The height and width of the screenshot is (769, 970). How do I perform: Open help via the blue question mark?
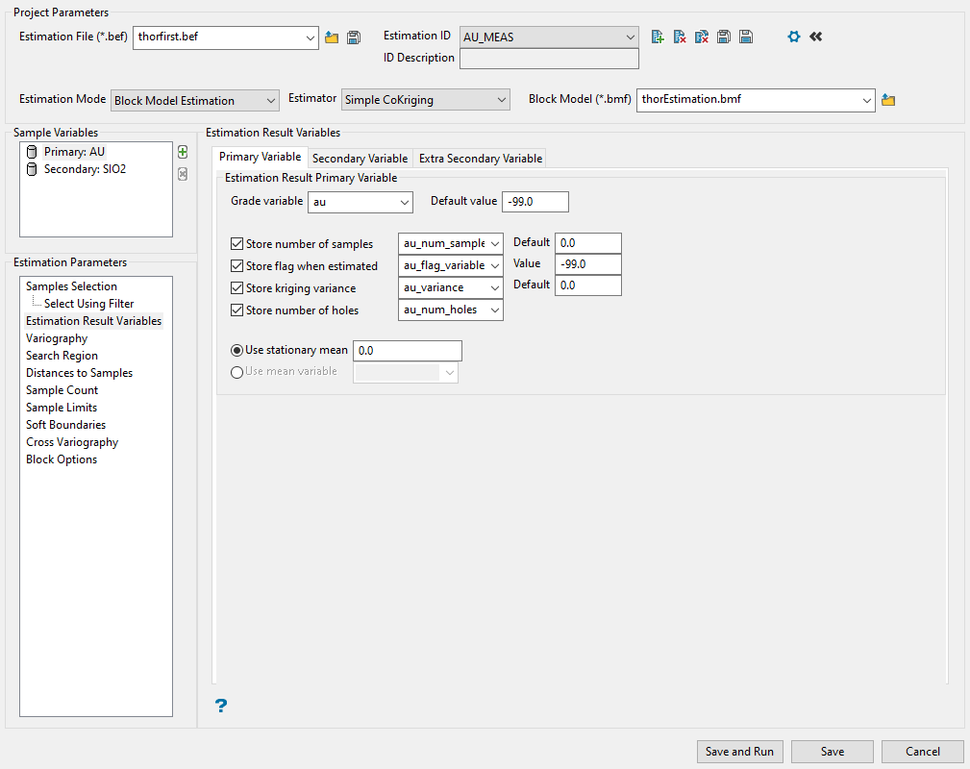[x=221, y=707]
